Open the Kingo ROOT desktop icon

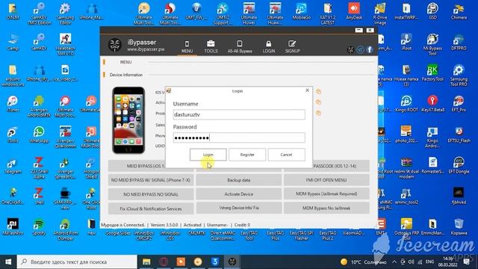click(x=406, y=104)
